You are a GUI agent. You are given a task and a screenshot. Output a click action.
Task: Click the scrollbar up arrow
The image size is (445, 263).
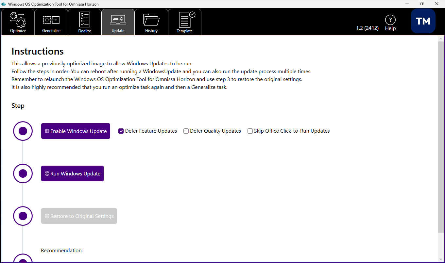441,39
